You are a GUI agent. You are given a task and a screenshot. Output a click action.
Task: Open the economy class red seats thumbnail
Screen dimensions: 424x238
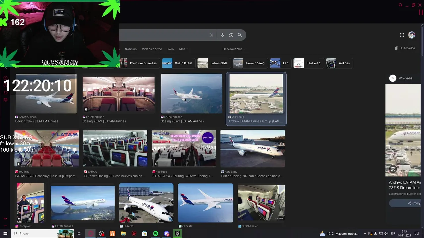coord(47,148)
